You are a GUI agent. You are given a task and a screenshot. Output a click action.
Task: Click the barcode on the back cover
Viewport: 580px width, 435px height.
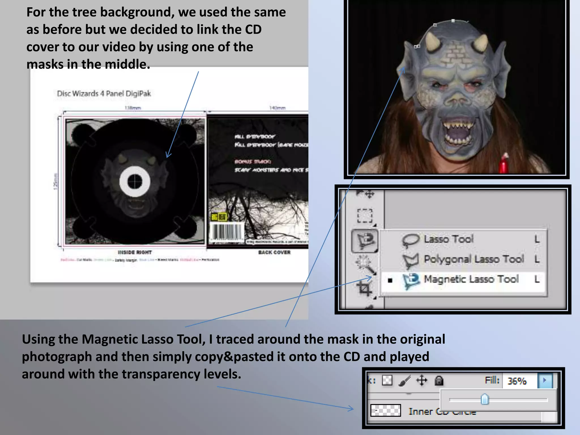[227, 232]
